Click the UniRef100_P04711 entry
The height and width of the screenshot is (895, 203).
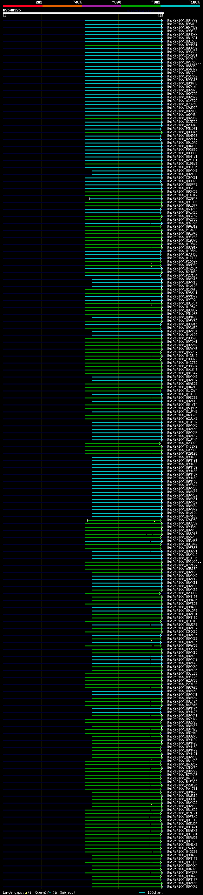click(182, 789)
